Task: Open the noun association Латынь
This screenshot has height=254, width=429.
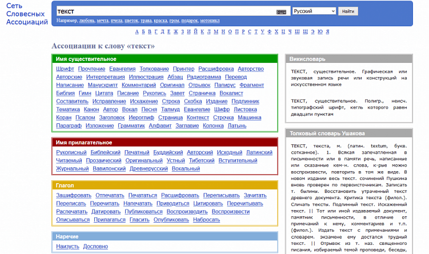Action: [237, 126]
